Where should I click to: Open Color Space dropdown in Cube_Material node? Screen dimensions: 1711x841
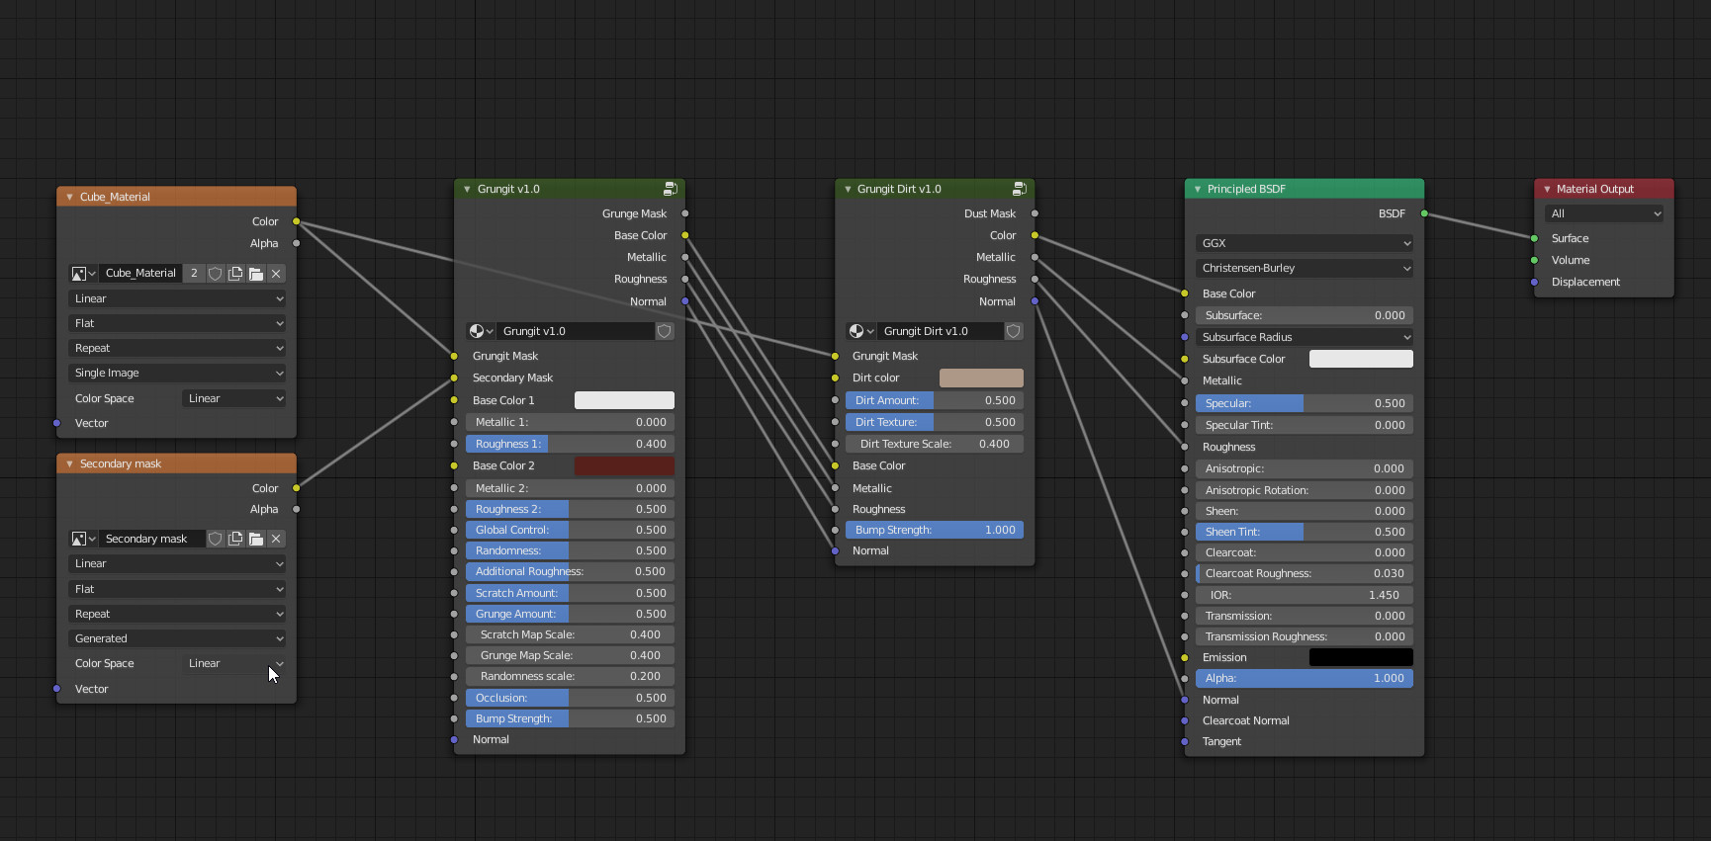click(233, 398)
